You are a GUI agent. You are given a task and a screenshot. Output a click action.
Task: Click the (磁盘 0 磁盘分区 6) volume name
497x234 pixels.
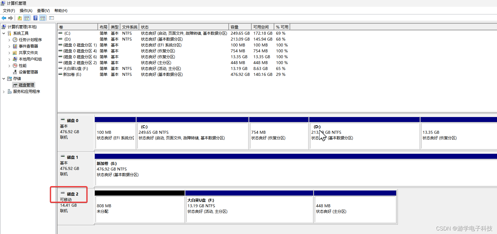click(x=80, y=57)
